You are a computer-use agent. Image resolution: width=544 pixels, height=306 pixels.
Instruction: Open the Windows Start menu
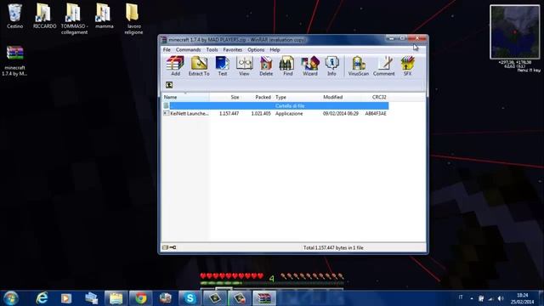[x=11, y=298]
